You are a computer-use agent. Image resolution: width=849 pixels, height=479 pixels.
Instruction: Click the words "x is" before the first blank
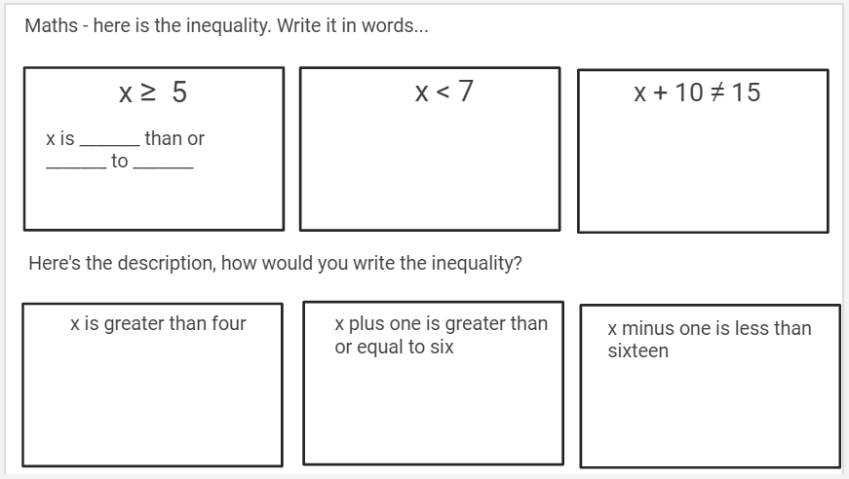59,138
